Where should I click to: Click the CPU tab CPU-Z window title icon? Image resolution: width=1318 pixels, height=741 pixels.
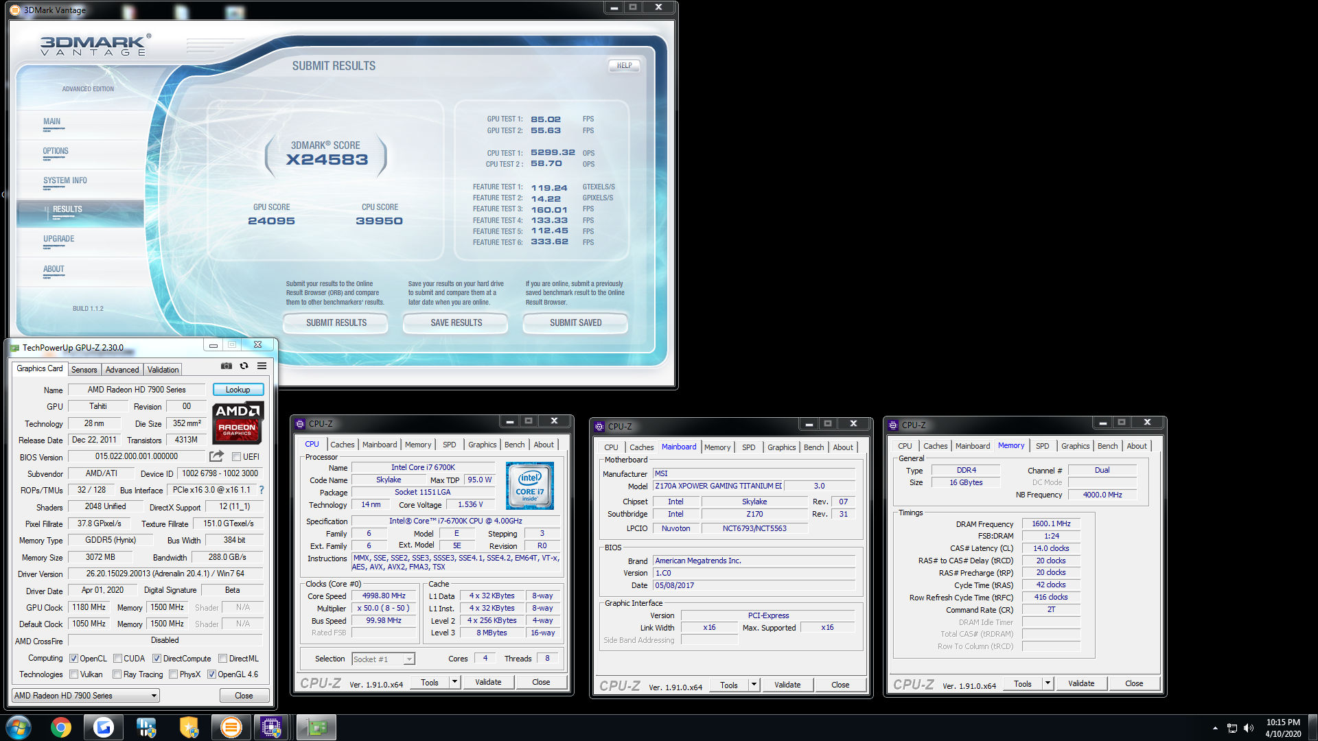pos(300,423)
